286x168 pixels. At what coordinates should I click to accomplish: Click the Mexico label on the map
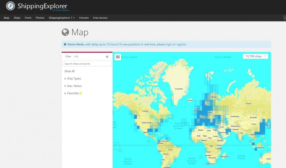click(x=146, y=133)
